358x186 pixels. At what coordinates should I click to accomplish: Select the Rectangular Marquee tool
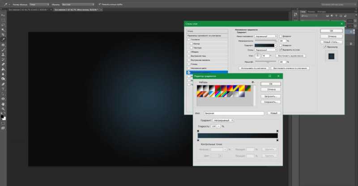(x=3, y=20)
